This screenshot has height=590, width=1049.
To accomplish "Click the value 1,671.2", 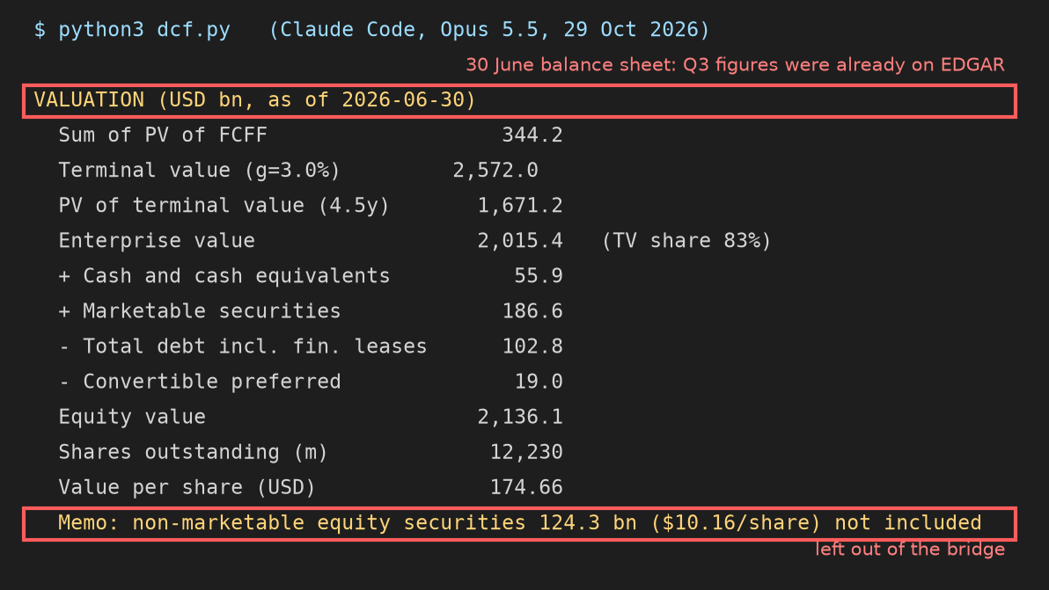I will click(520, 205).
